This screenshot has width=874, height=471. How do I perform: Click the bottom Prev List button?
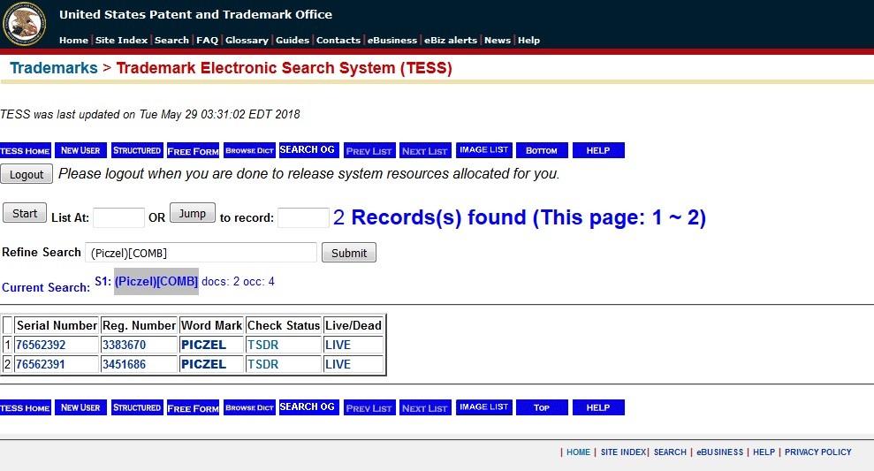tap(369, 407)
